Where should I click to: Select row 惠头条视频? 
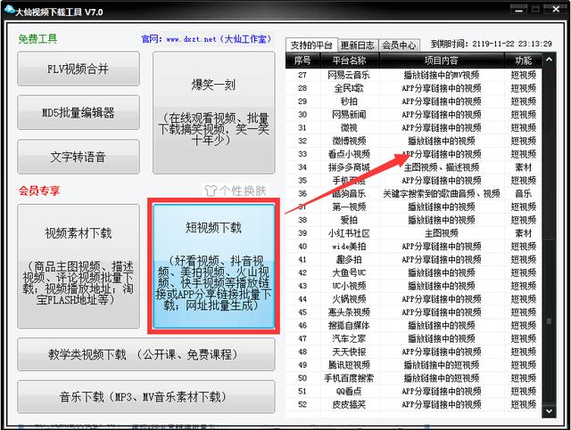413,312
